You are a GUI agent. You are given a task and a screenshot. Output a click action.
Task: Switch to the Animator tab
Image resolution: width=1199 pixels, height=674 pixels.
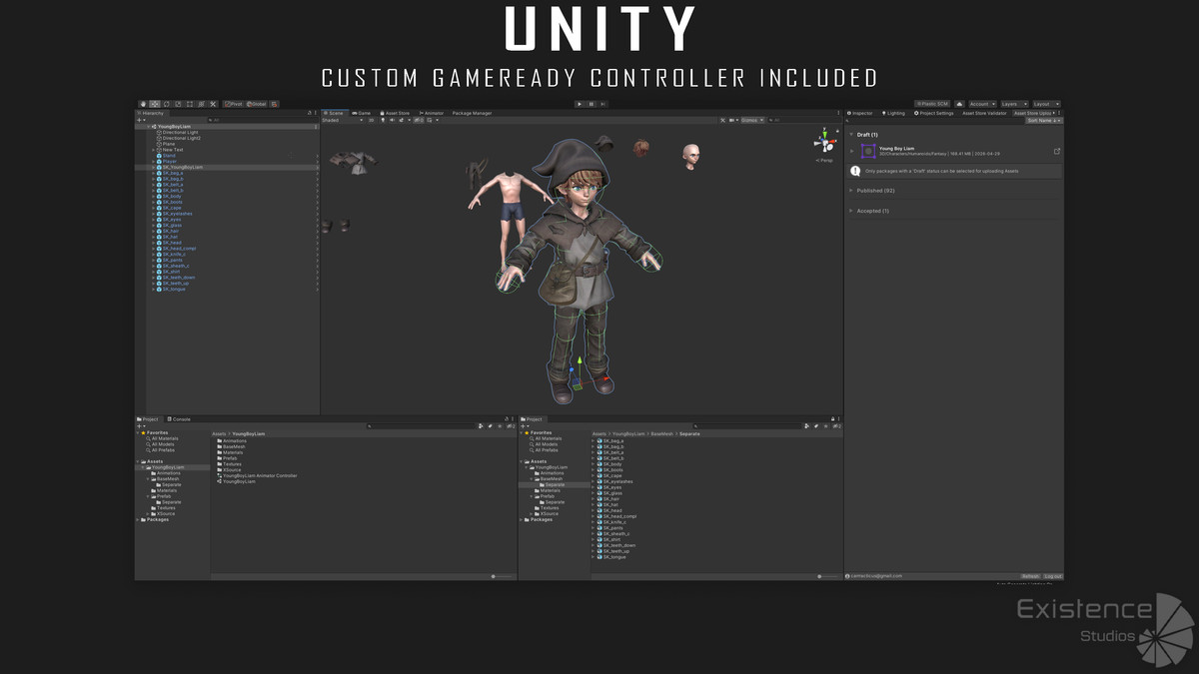(x=432, y=113)
